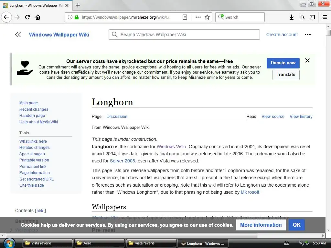Reload the current page
Screen dimensions: 331x248
(x=27, y=17)
